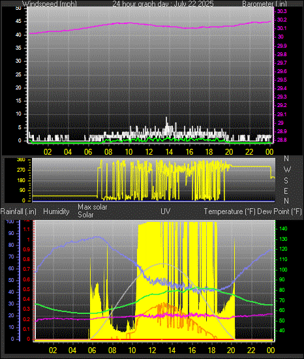304x359 pixels.
Task: Select 50 on the blue humidity axis
Action: click(x=11, y=280)
